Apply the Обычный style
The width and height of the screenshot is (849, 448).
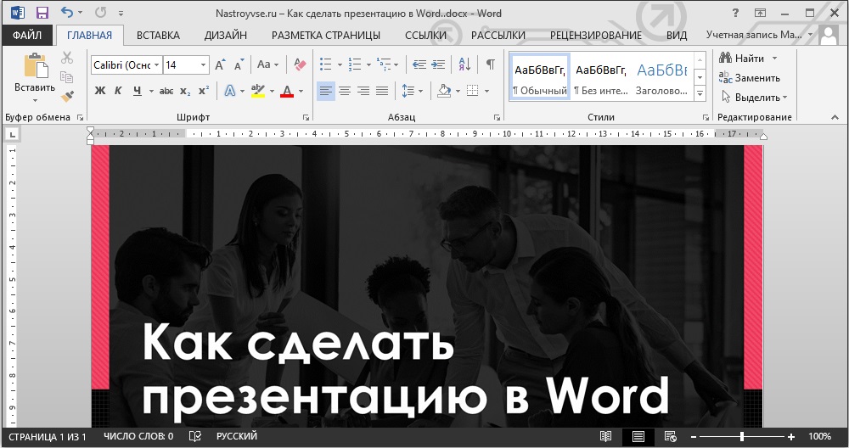[540, 76]
